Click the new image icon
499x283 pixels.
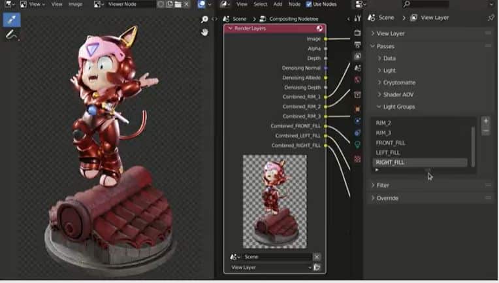(x=170, y=4)
